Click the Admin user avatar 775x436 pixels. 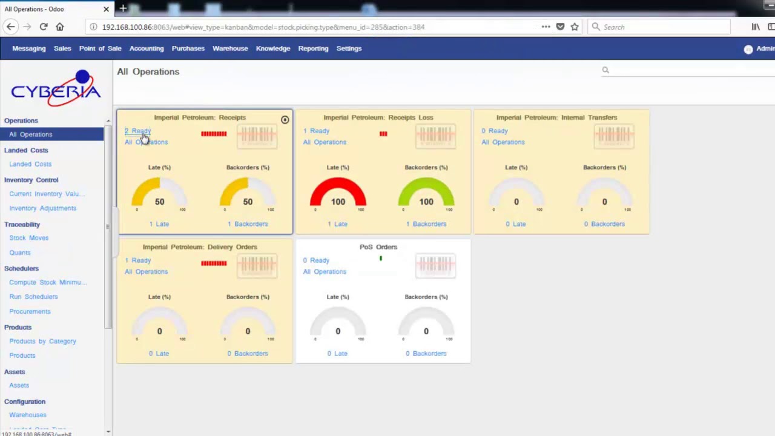click(x=748, y=49)
